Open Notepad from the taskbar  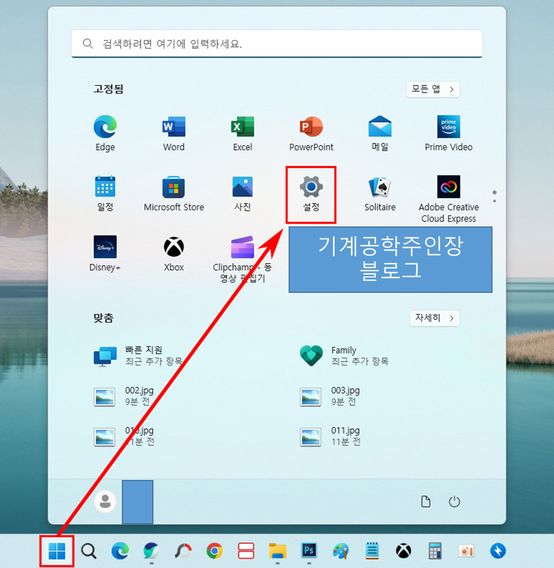click(372, 551)
